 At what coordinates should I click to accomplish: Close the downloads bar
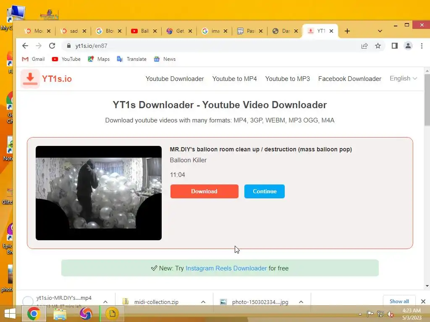423,301
